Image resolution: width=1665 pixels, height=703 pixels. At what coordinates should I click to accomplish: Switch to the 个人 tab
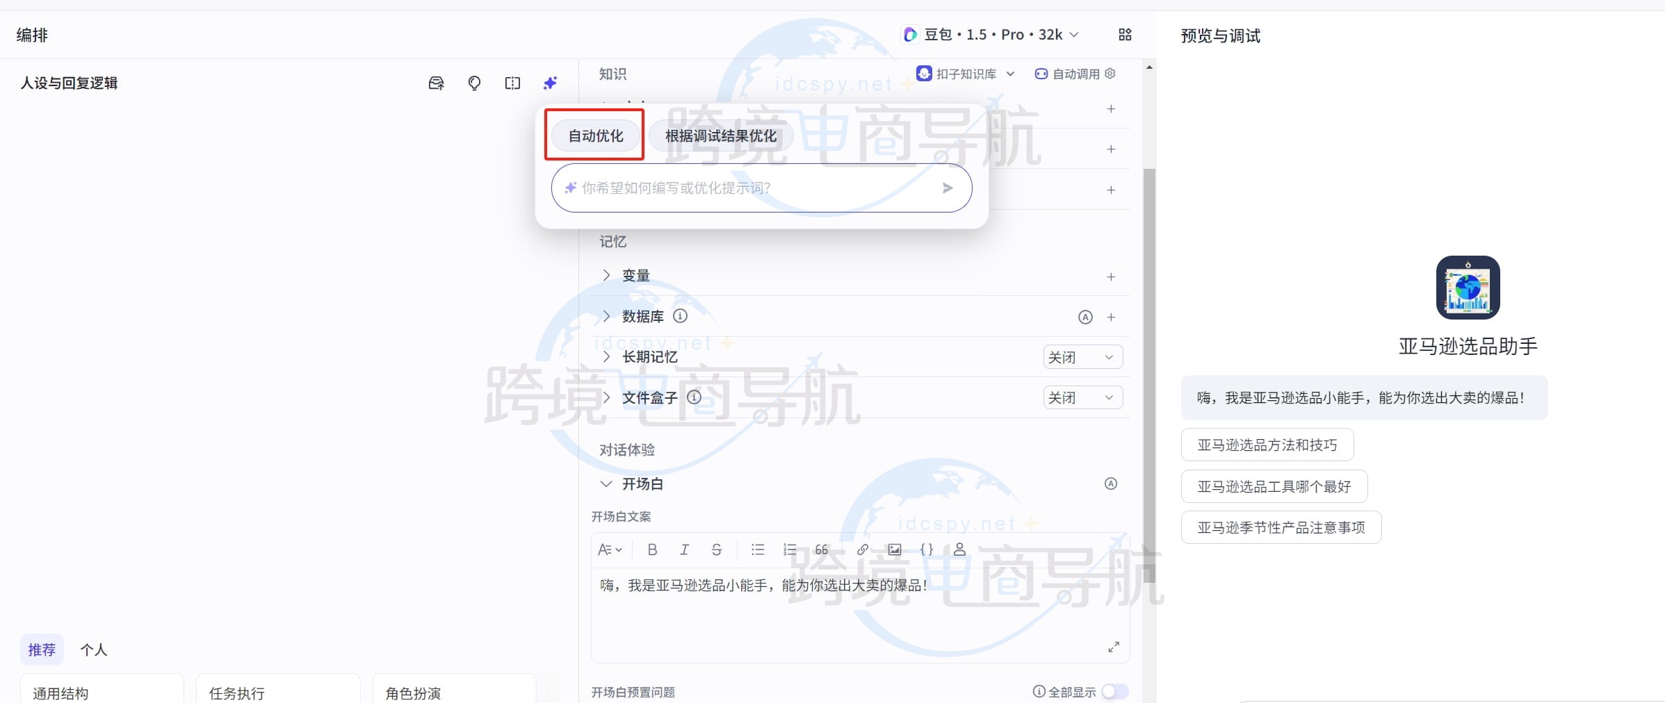(x=94, y=649)
